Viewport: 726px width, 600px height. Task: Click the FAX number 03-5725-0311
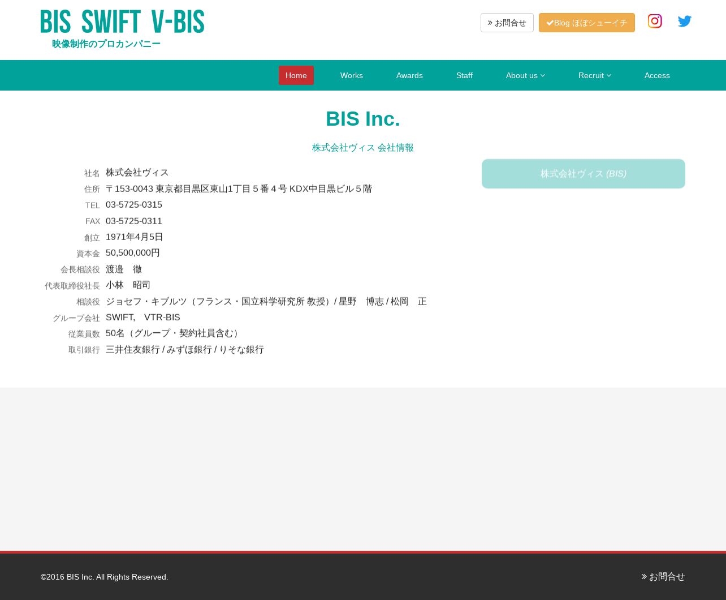click(x=134, y=221)
